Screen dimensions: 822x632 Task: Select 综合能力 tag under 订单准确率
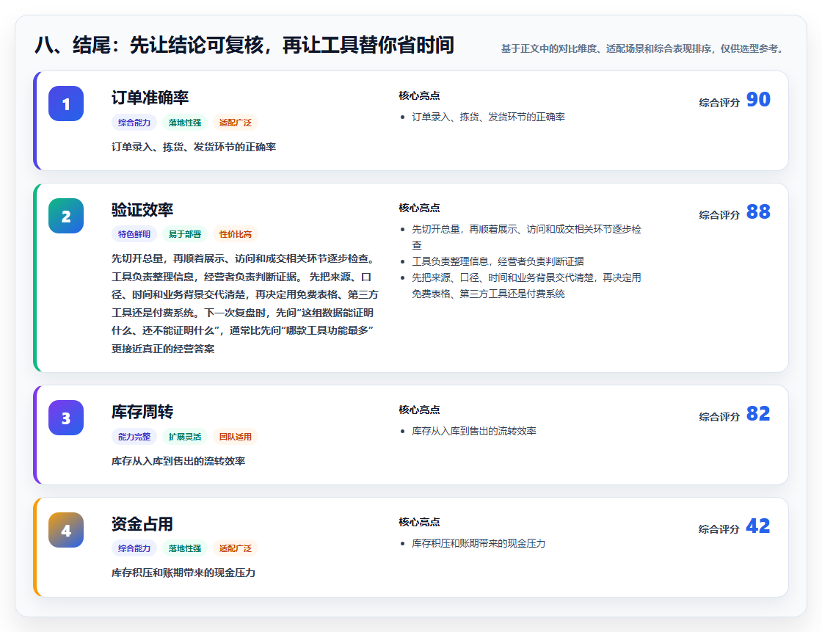pyautogui.click(x=134, y=122)
